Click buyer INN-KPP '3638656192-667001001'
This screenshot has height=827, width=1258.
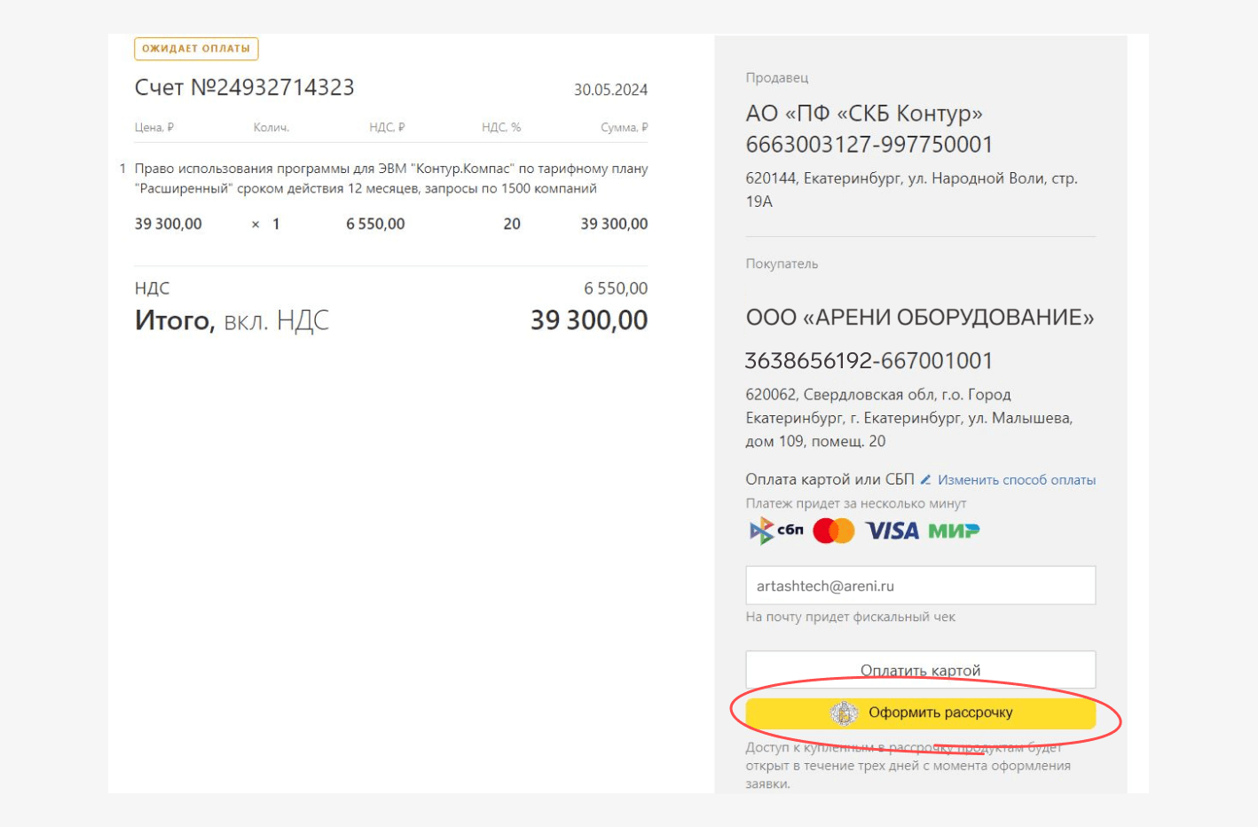(869, 361)
